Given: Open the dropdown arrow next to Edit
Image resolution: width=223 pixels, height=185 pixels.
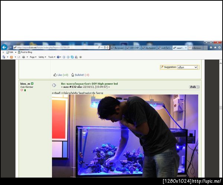Looking at the screenshot, I should 16,52.
